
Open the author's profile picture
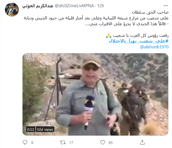coord(12,10)
